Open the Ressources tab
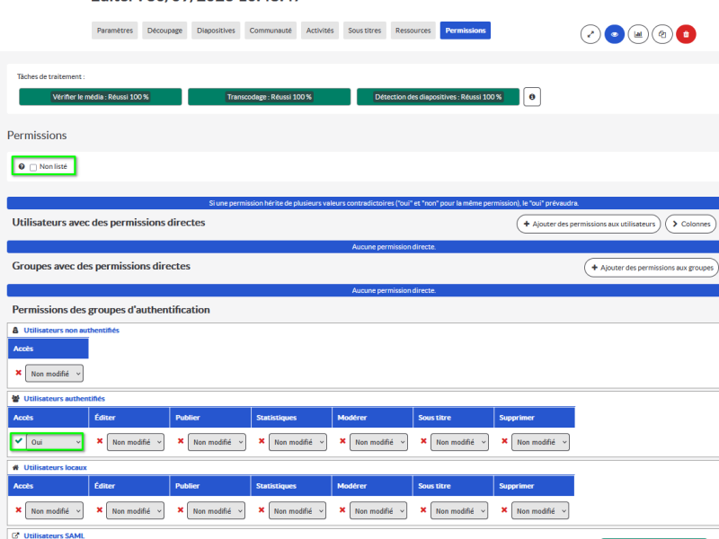This screenshot has height=539, width=719. click(413, 31)
